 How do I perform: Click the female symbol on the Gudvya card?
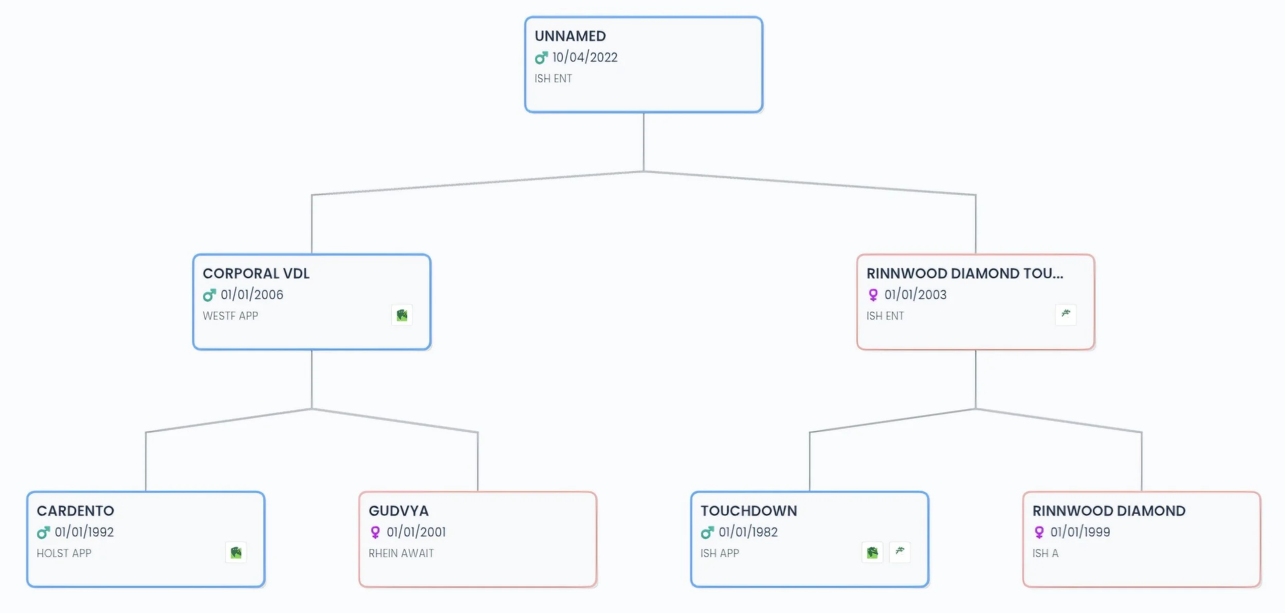(375, 532)
